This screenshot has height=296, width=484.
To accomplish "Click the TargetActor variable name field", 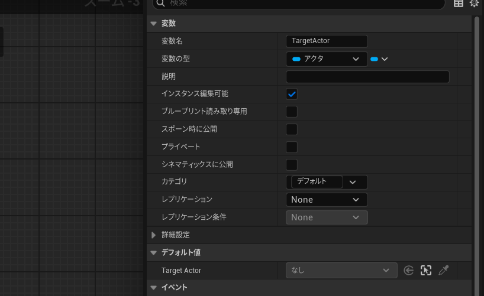I will click(x=327, y=41).
